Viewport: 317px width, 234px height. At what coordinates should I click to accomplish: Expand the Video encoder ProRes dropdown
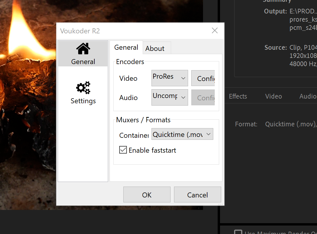pos(170,78)
